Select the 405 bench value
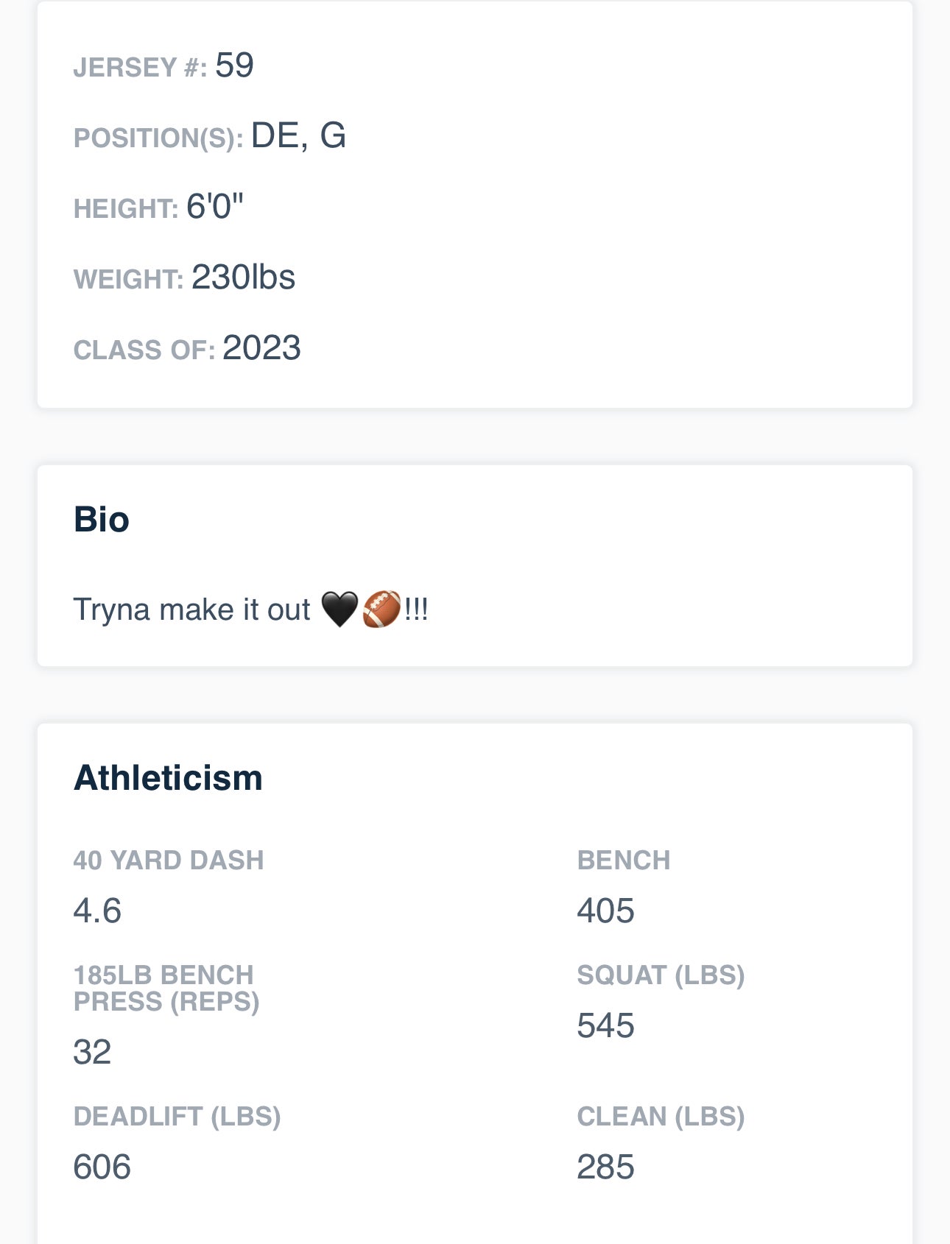This screenshot has height=1244, width=950. (x=605, y=911)
